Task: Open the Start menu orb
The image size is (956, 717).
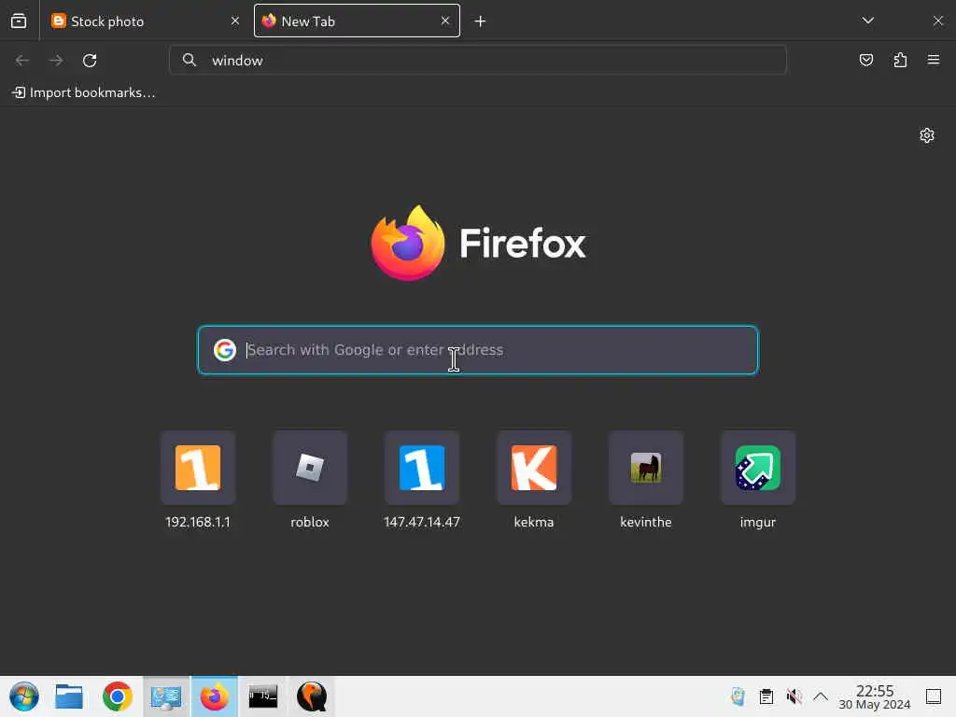Action: pos(24,696)
